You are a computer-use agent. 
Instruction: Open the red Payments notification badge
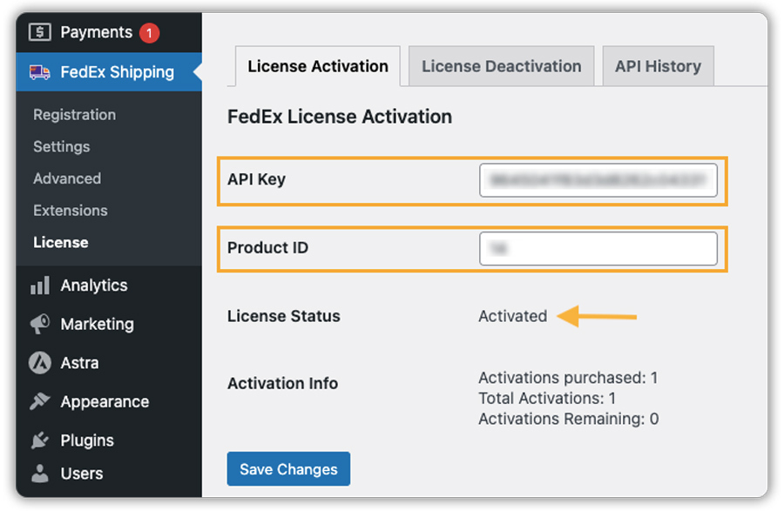coord(148,33)
